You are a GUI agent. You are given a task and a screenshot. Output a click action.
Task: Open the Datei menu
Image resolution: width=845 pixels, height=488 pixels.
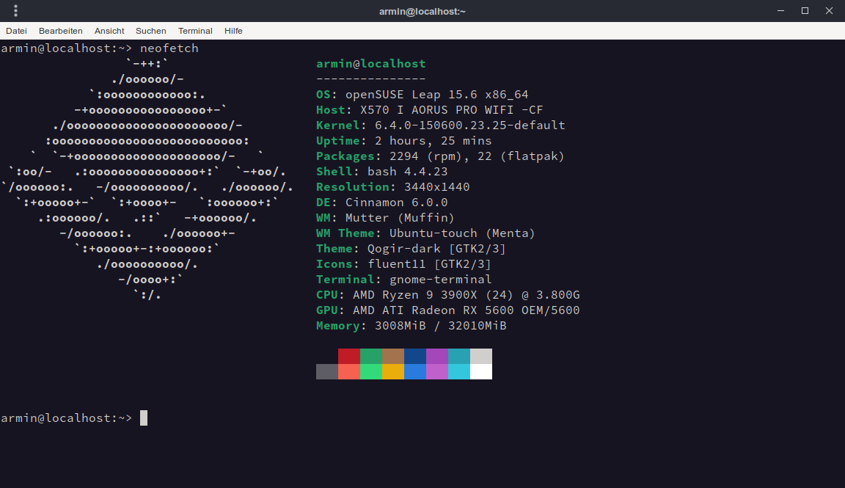click(16, 31)
